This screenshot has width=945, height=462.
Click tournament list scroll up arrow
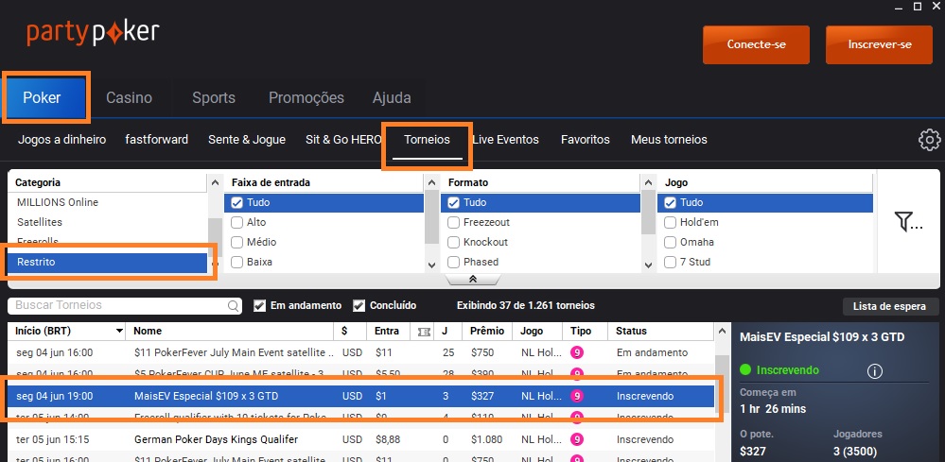click(x=722, y=332)
